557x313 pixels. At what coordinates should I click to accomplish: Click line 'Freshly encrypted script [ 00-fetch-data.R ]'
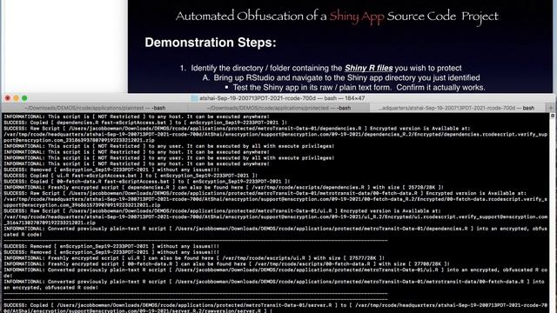point(227,264)
